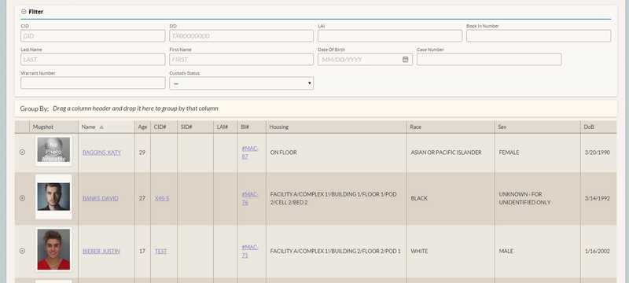Sort by the CID# column header
Viewport: 629px width, 283px height.
pos(164,127)
